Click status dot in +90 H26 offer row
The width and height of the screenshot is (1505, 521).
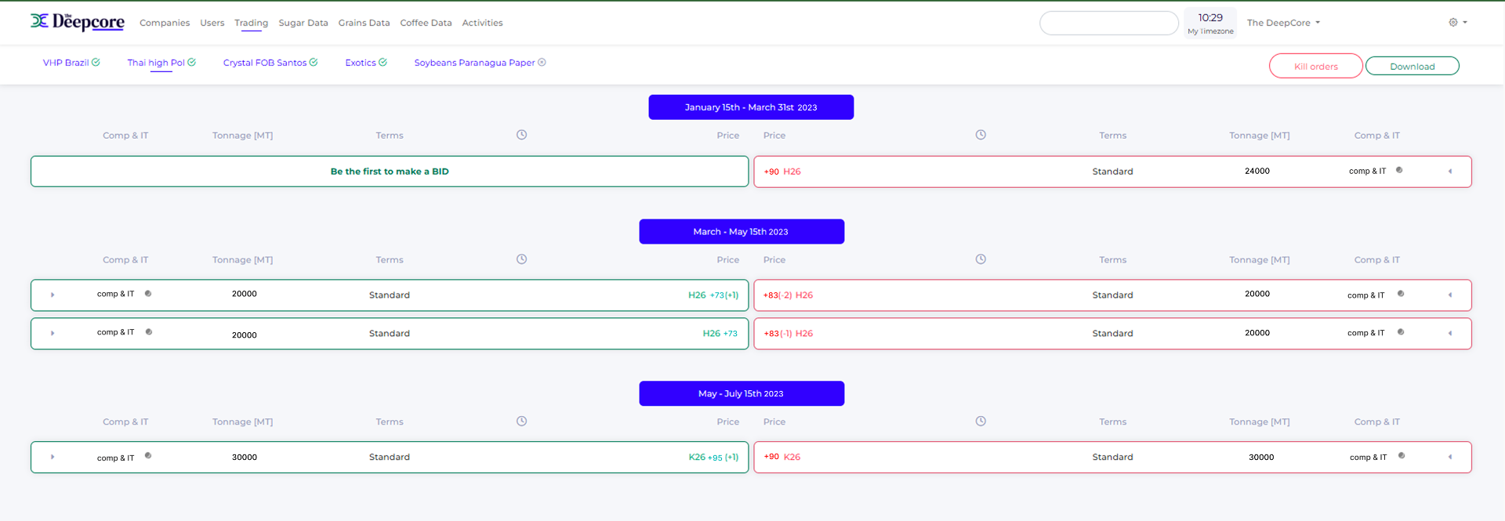[x=1399, y=170]
